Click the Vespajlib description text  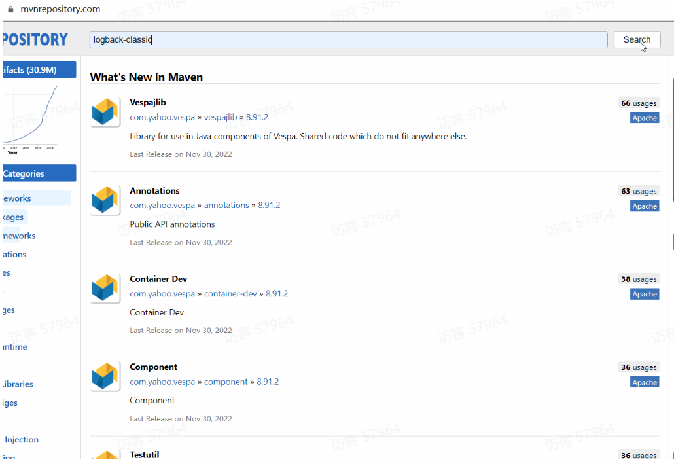point(298,137)
